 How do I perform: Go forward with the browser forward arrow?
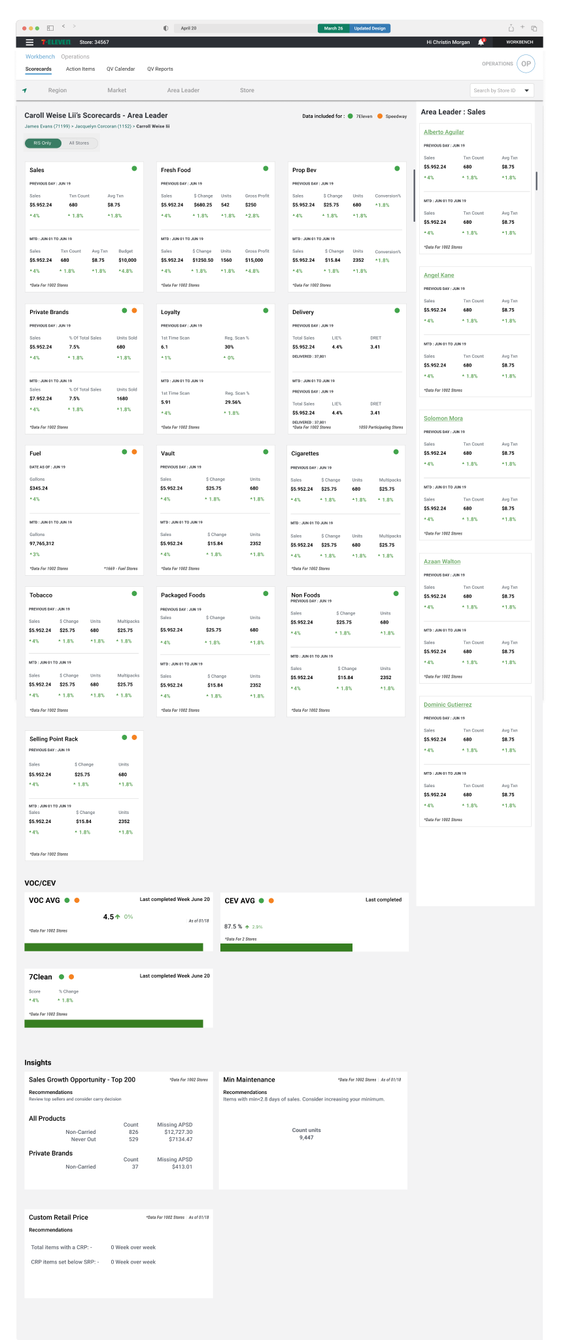(75, 26)
